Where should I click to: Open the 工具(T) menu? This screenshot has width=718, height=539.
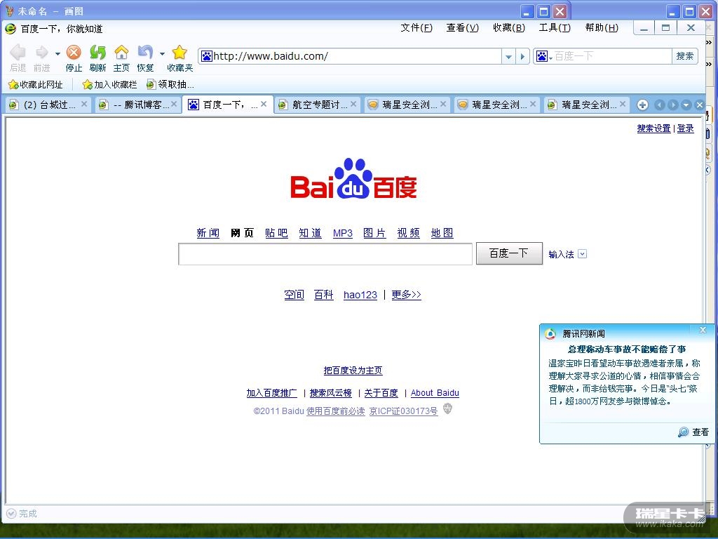click(x=555, y=28)
